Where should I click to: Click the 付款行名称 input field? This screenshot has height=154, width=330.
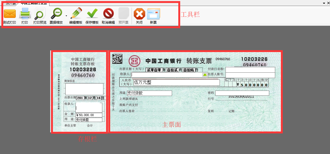pos(250,70)
